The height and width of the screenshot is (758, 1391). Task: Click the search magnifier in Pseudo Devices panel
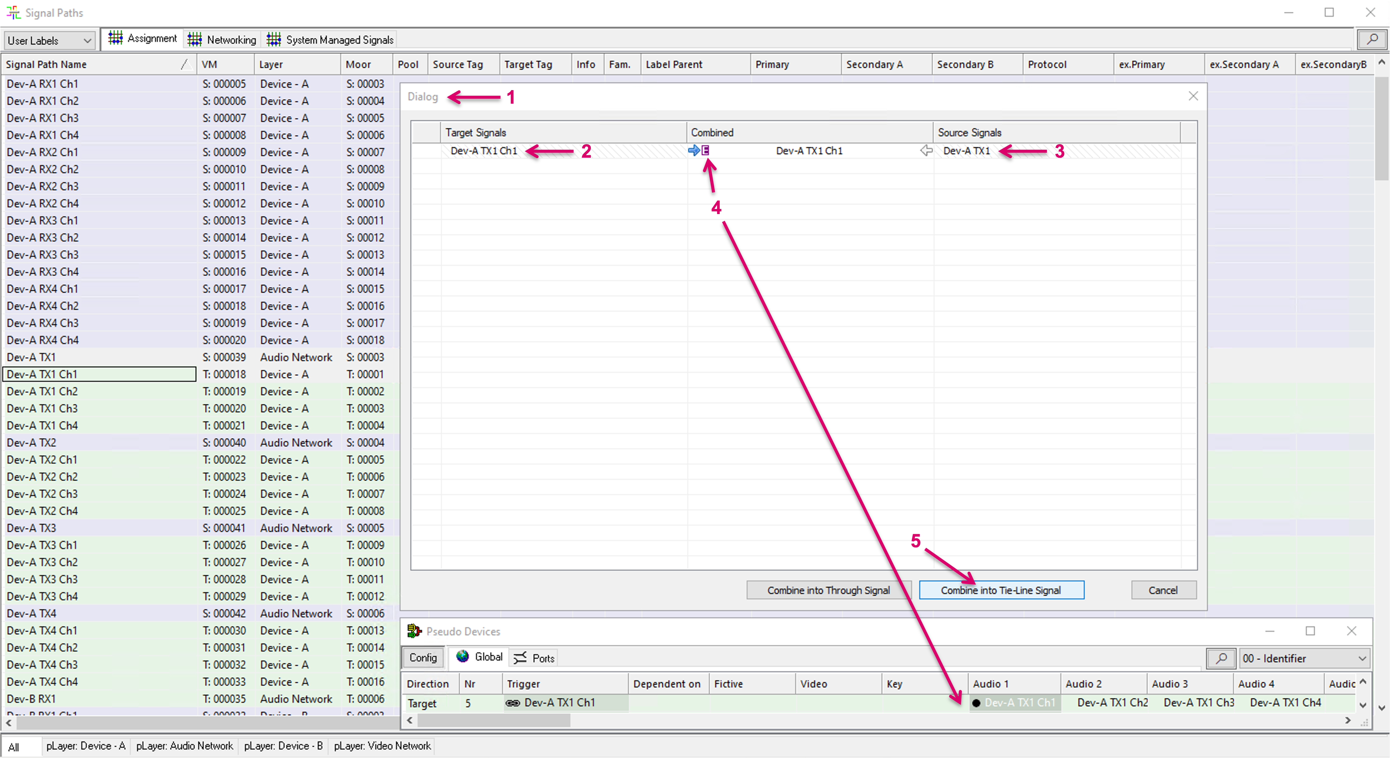[1221, 658]
